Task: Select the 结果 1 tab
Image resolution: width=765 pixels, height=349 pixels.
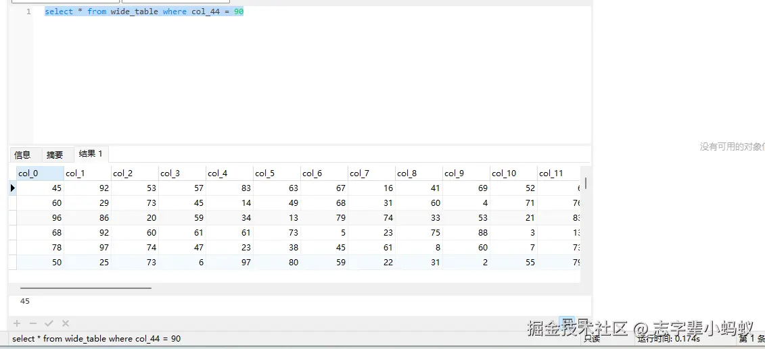Action: 91,154
